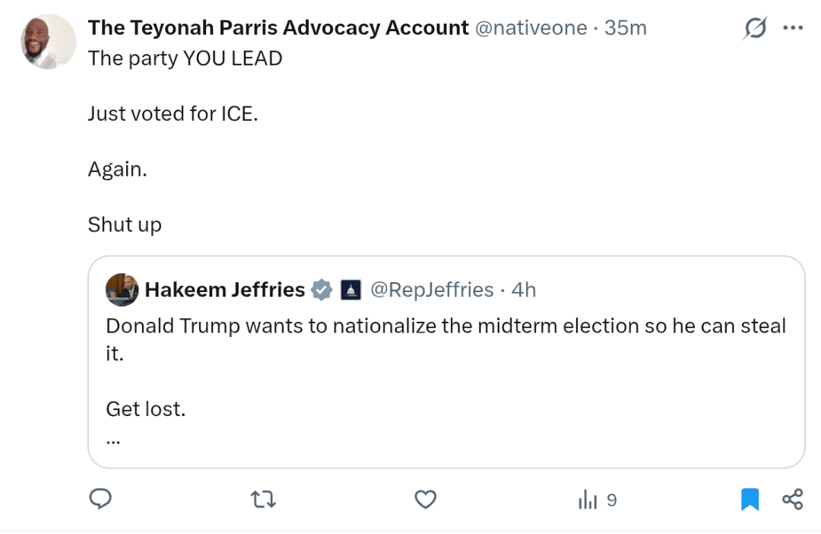The width and height of the screenshot is (821, 534).
Task: Like the post with heart icon
Action: point(426,499)
